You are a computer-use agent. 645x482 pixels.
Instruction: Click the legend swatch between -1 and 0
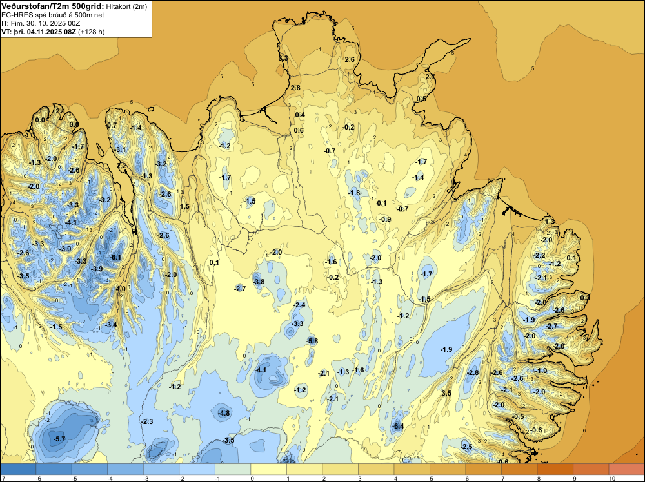pos(233,469)
